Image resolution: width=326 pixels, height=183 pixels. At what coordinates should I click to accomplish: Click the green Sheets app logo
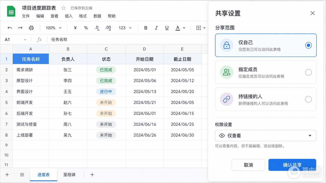pyautogui.click(x=11, y=12)
